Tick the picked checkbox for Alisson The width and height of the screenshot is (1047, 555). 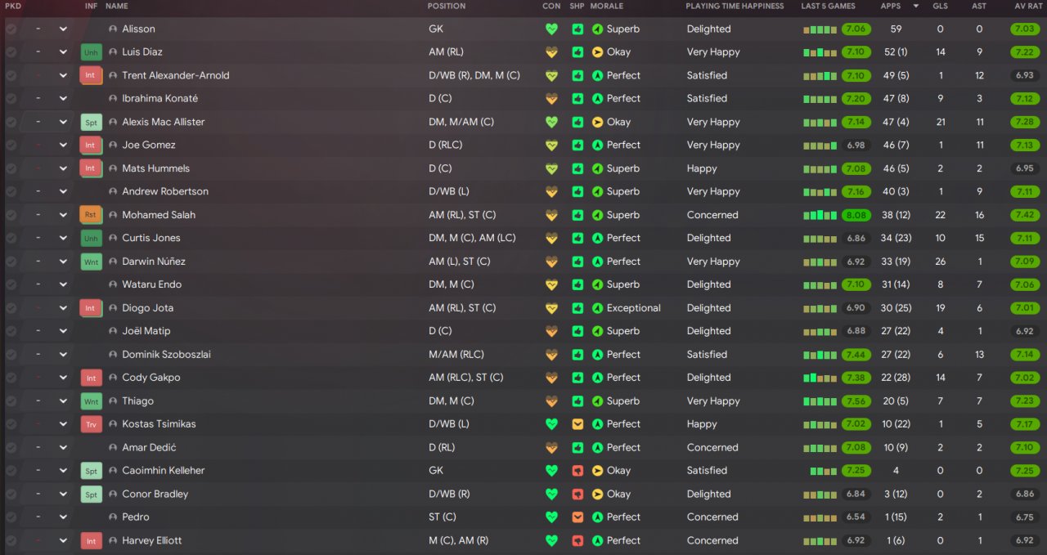click(11, 29)
